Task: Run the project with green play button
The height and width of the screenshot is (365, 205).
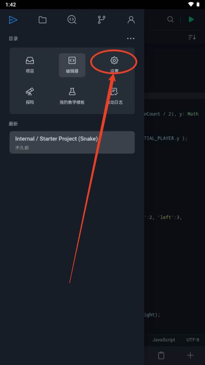Action: point(191,19)
